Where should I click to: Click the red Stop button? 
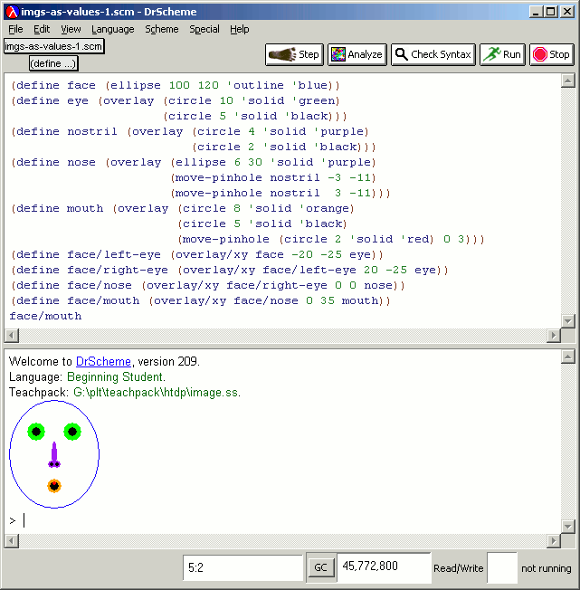[551, 54]
